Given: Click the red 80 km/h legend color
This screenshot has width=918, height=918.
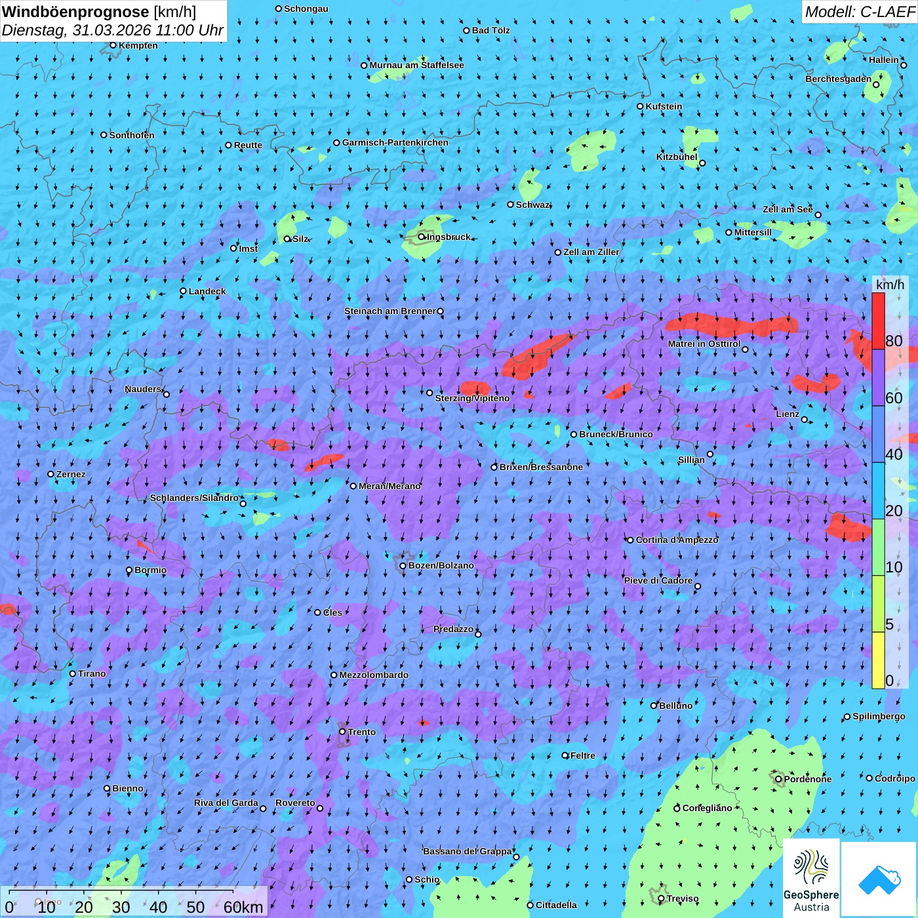Looking at the screenshot, I should pyautogui.click(x=878, y=321).
